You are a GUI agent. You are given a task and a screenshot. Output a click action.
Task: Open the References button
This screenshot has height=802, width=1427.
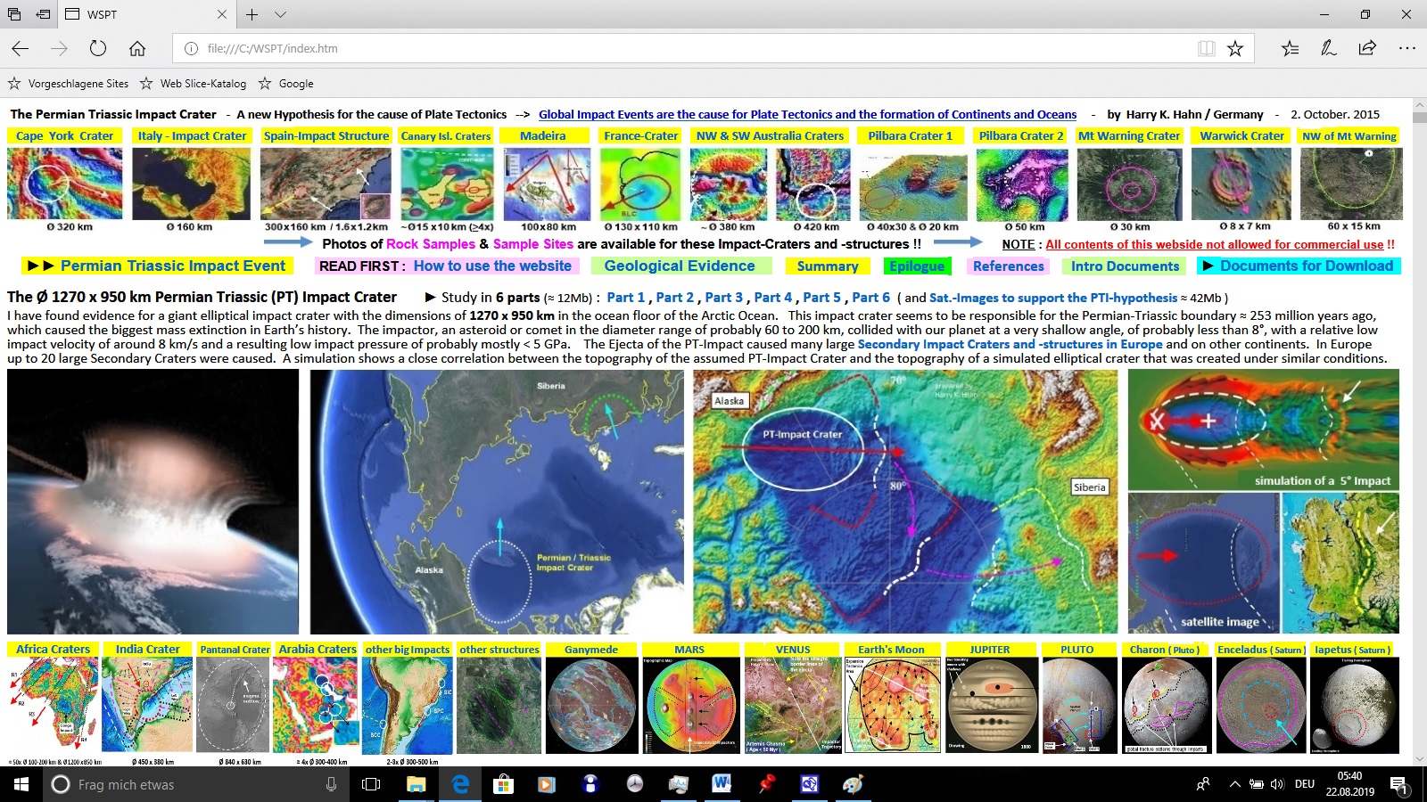(1008, 266)
